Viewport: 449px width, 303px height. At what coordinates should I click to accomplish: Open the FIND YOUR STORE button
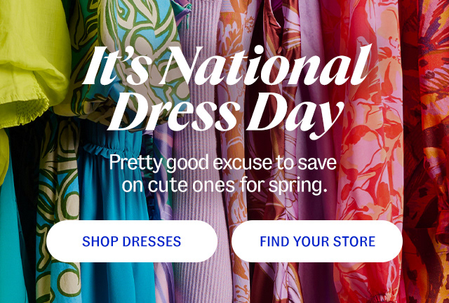(317, 241)
